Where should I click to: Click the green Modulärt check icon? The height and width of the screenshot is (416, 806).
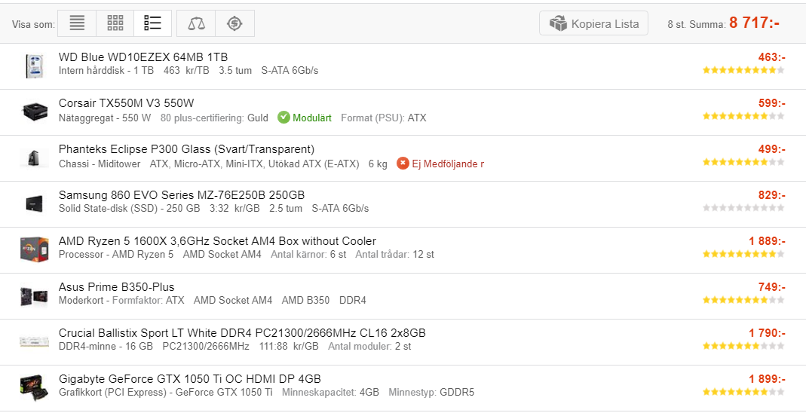283,118
